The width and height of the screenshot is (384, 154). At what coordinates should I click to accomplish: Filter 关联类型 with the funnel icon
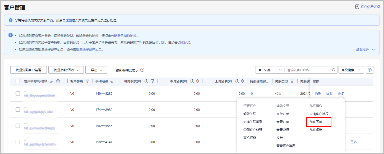coord(292,81)
